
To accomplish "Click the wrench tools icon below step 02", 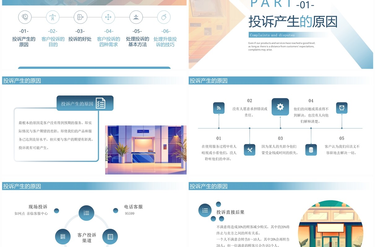I will coord(250,150).
